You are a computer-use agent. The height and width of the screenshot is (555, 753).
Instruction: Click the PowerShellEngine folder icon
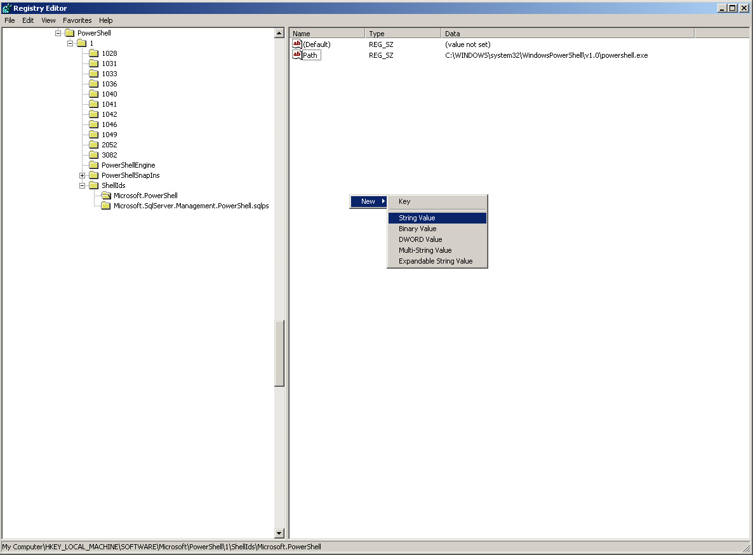[93, 165]
